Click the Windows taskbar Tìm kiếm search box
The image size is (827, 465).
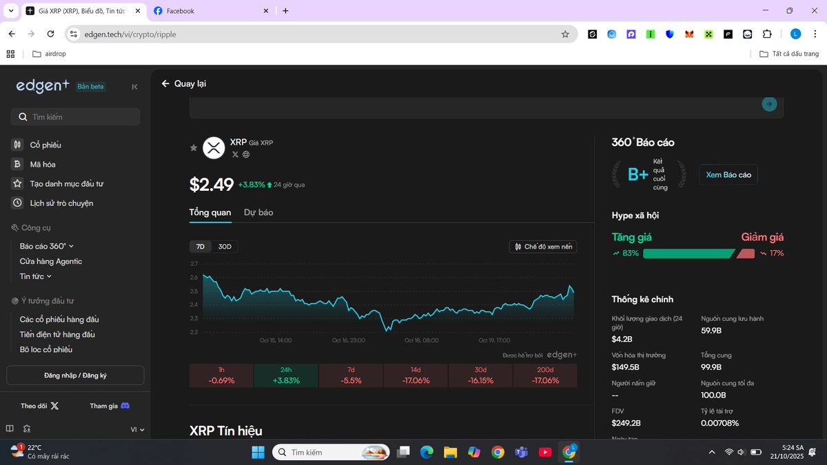331,452
